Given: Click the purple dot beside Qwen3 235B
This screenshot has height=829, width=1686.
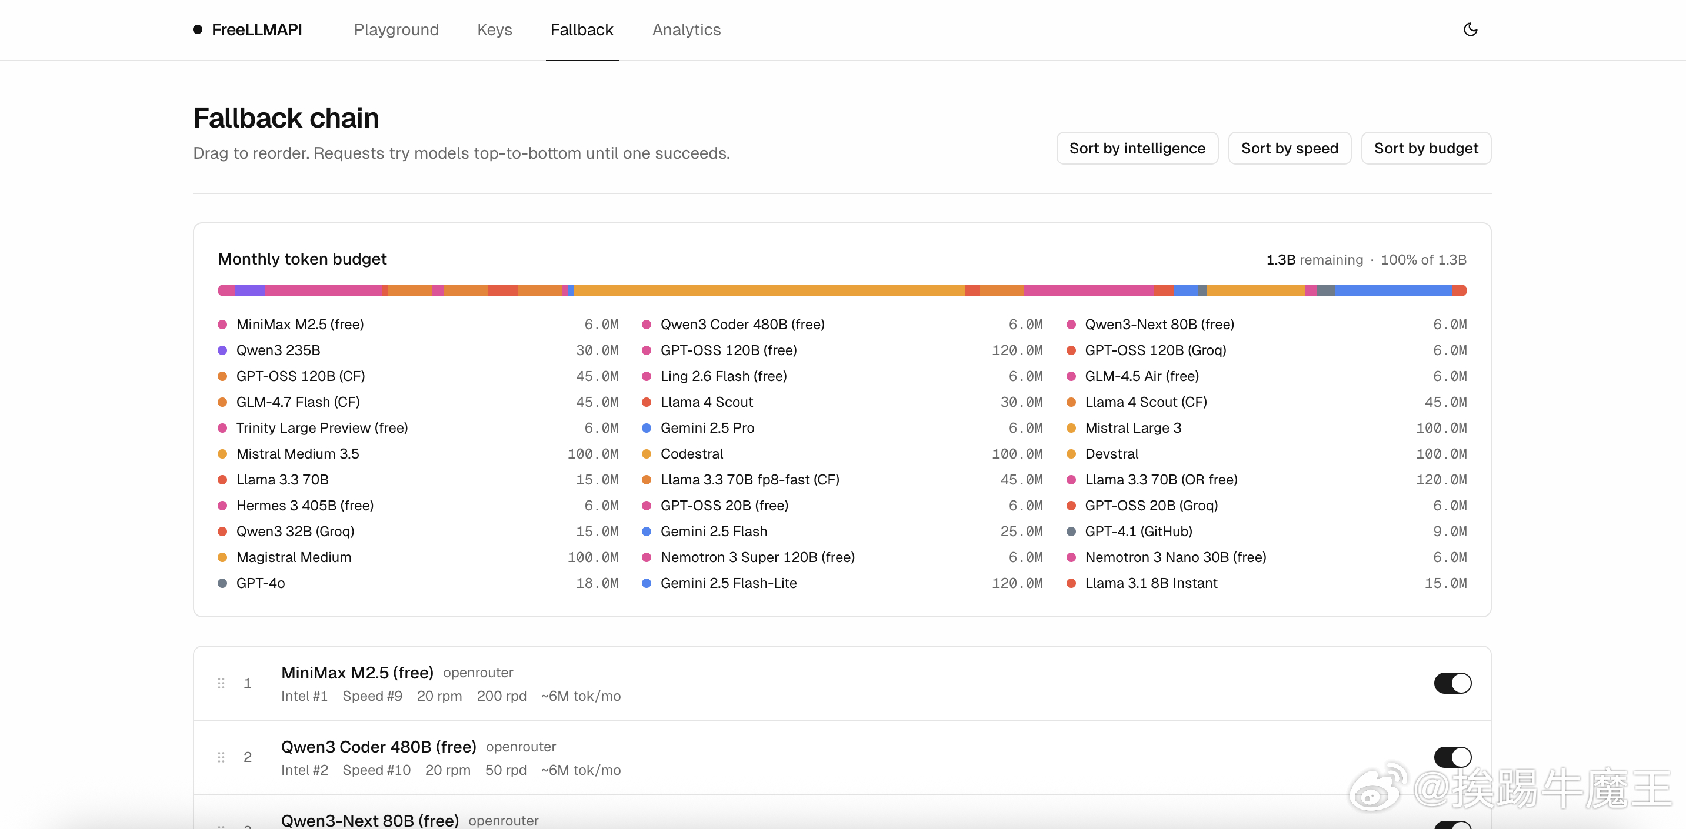Looking at the screenshot, I should (x=222, y=350).
